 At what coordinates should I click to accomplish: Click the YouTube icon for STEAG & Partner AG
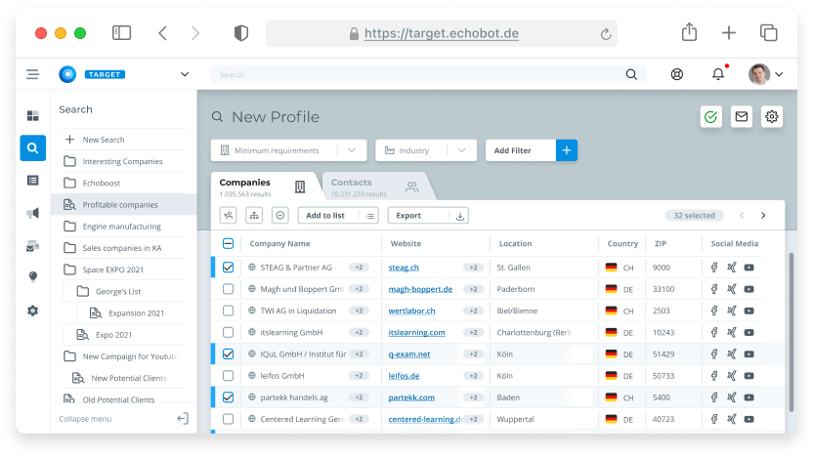point(749,268)
